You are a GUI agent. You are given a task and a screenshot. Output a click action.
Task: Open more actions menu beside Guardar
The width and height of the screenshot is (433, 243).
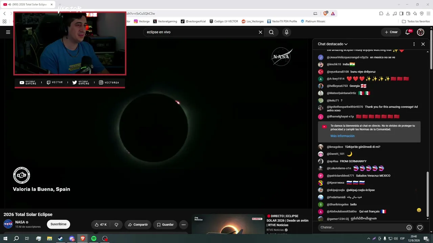tap(183, 224)
